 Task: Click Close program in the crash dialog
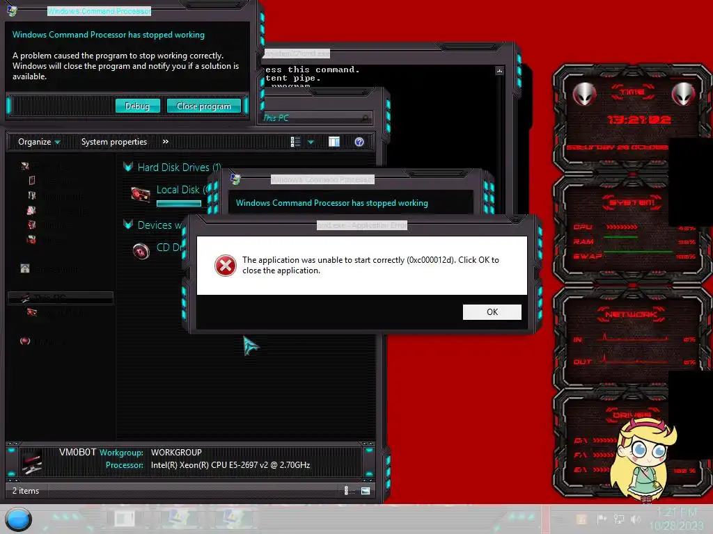(x=204, y=106)
